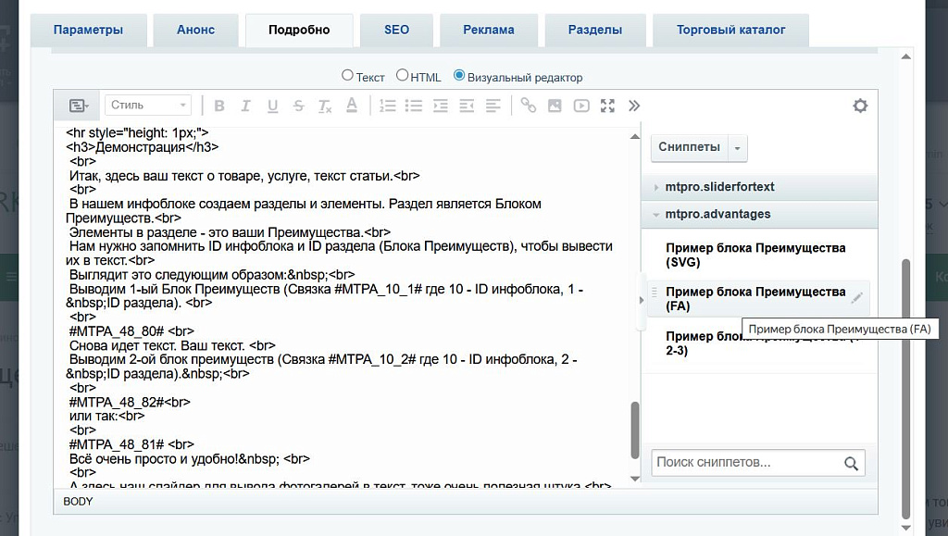The width and height of the screenshot is (948, 536).
Task: Select Визуальный редактор radio button
Action: 459,76
